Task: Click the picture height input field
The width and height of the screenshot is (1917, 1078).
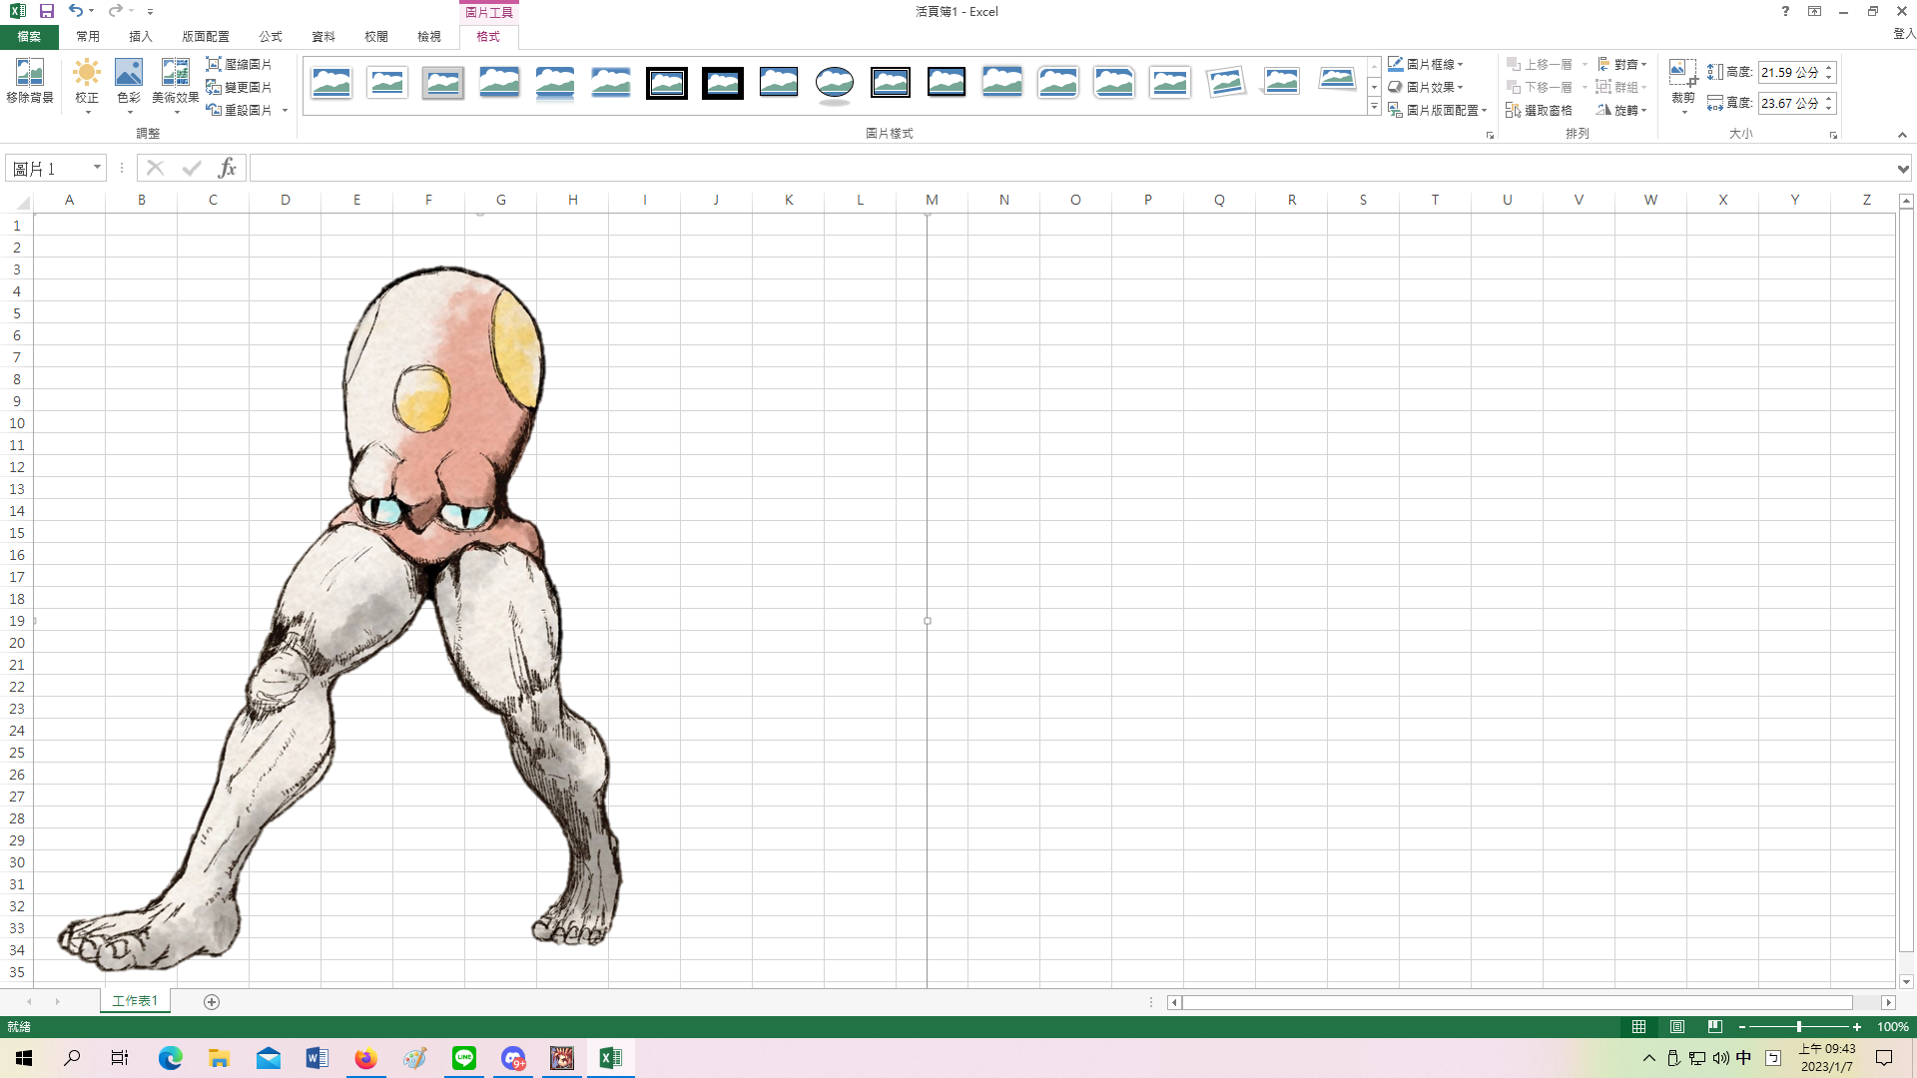Action: point(1789,73)
